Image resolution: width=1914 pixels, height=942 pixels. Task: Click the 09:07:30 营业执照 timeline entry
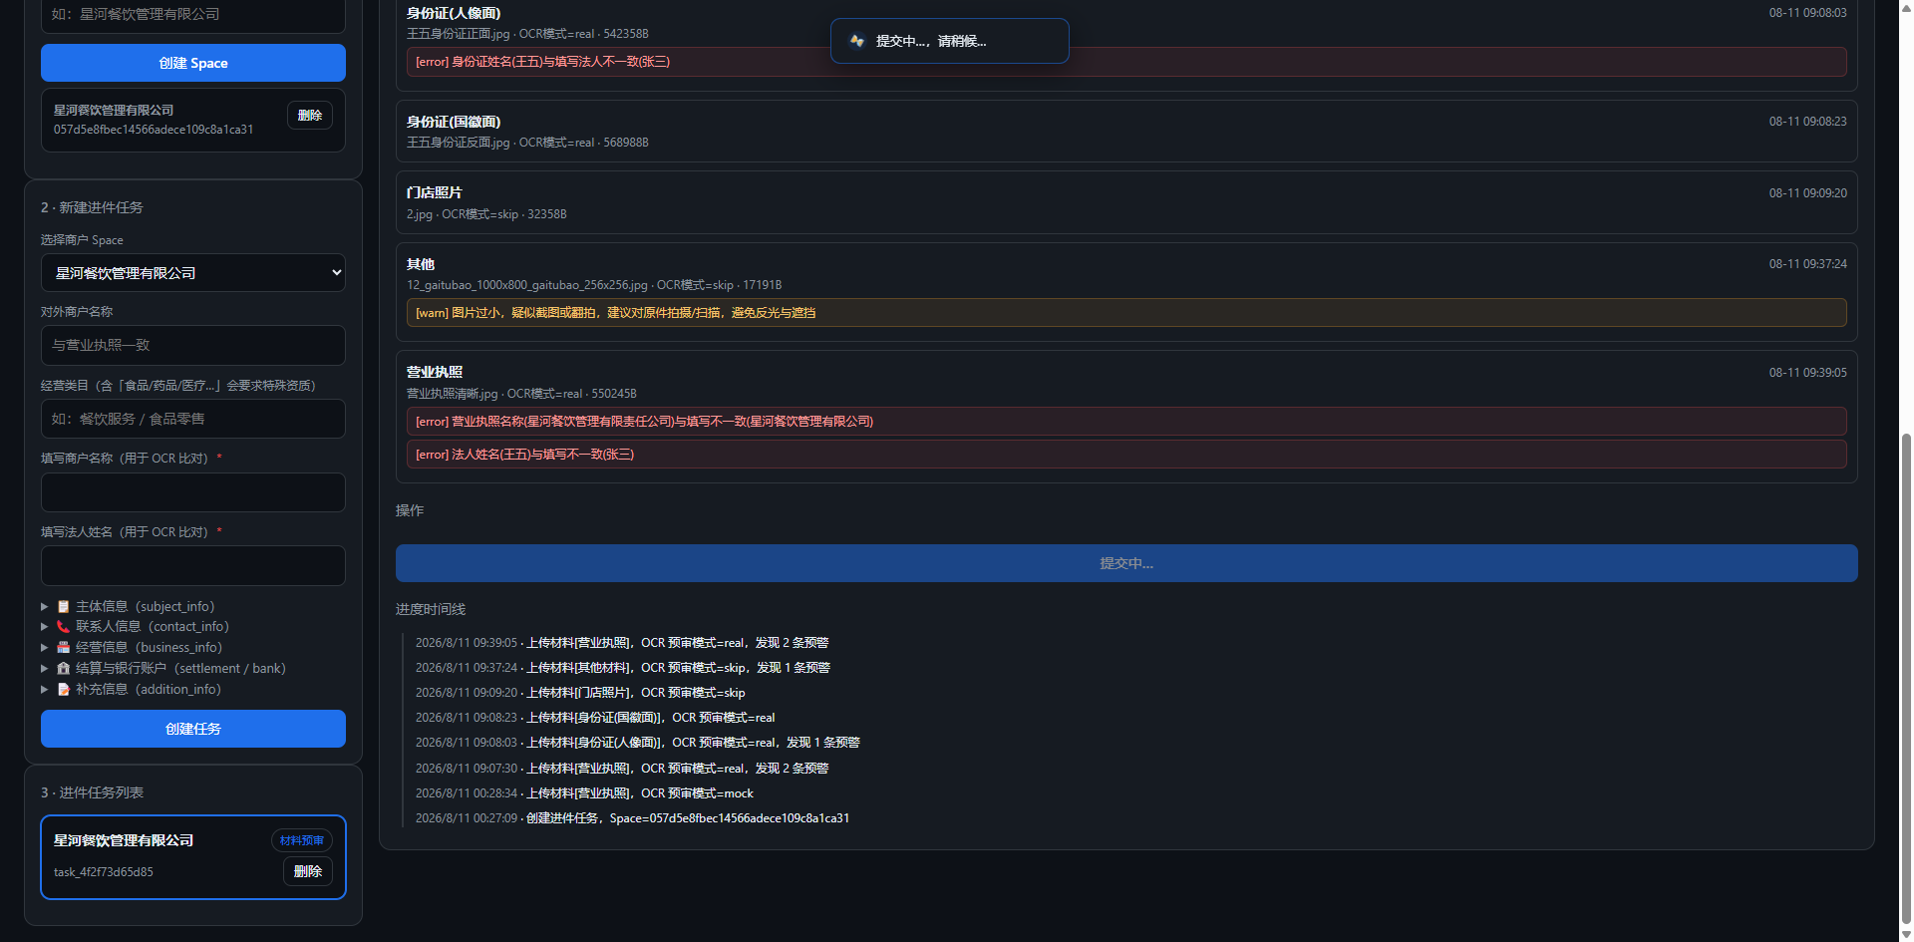(622, 769)
